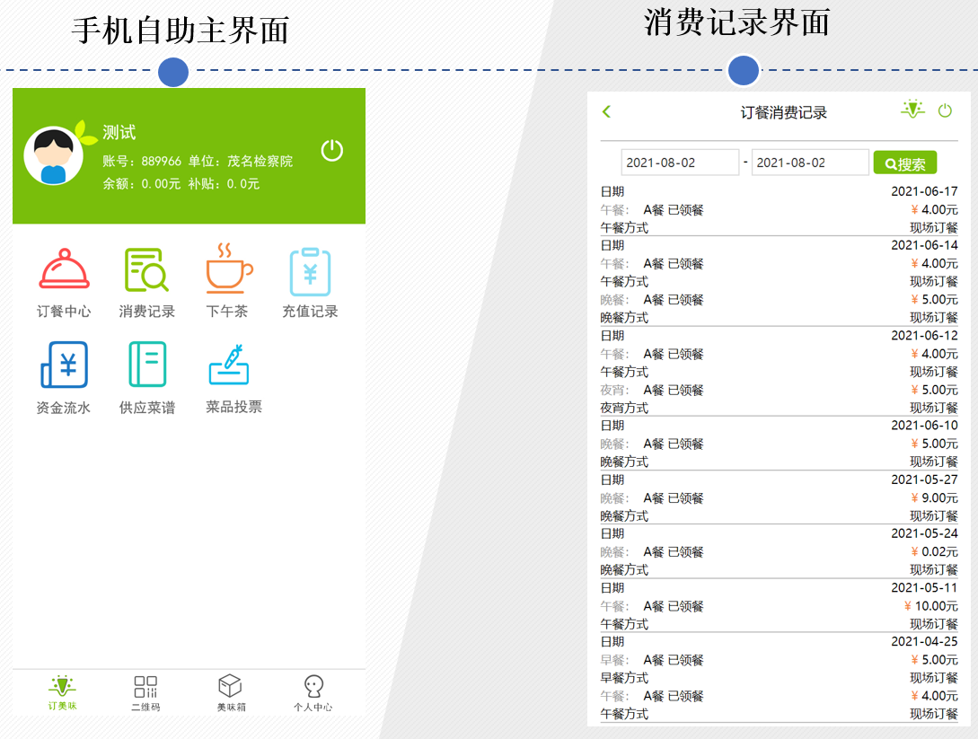Image resolution: width=978 pixels, height=739 pixels.
Task: Go back using the left chevron arrow
Action: pos(606,111)
